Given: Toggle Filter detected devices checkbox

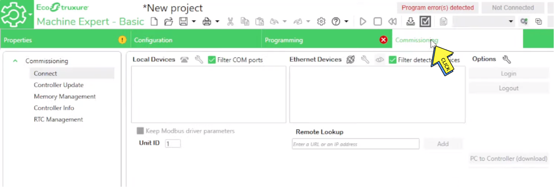Looking at the screenshot, I should pos(393,60).
